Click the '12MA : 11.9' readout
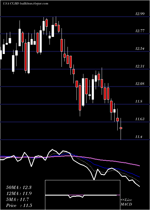Screen dimensions: 150x210 pos(19,193)
